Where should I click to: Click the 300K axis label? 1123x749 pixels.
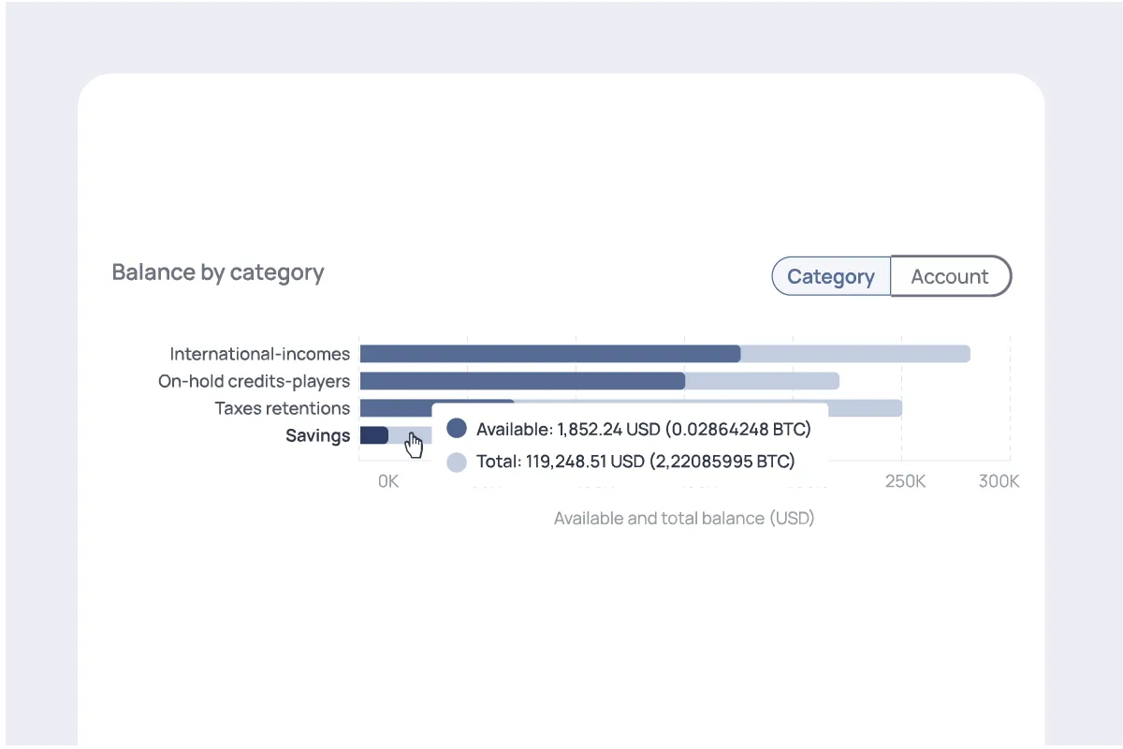coord(999,482)
